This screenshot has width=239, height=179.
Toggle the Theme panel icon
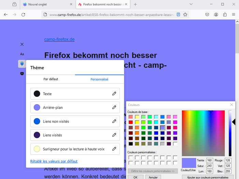(22, 64)
